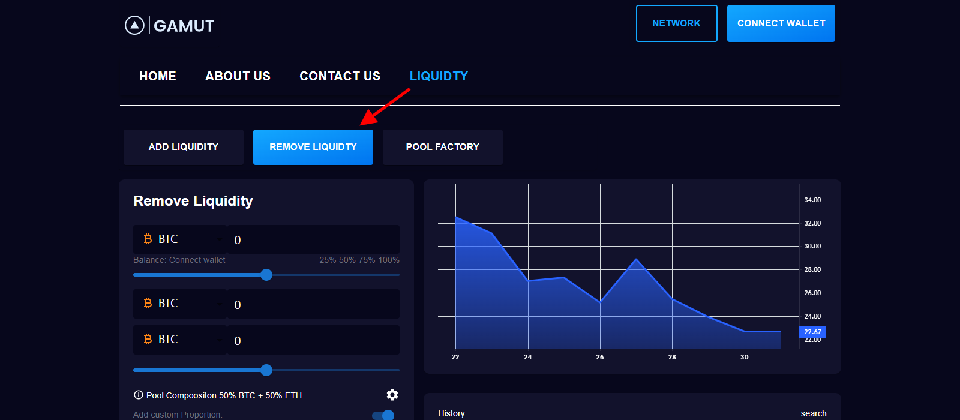
Task: Click the GAMUT brand name text
Action: pyautogui.click(x=184, y=26)
